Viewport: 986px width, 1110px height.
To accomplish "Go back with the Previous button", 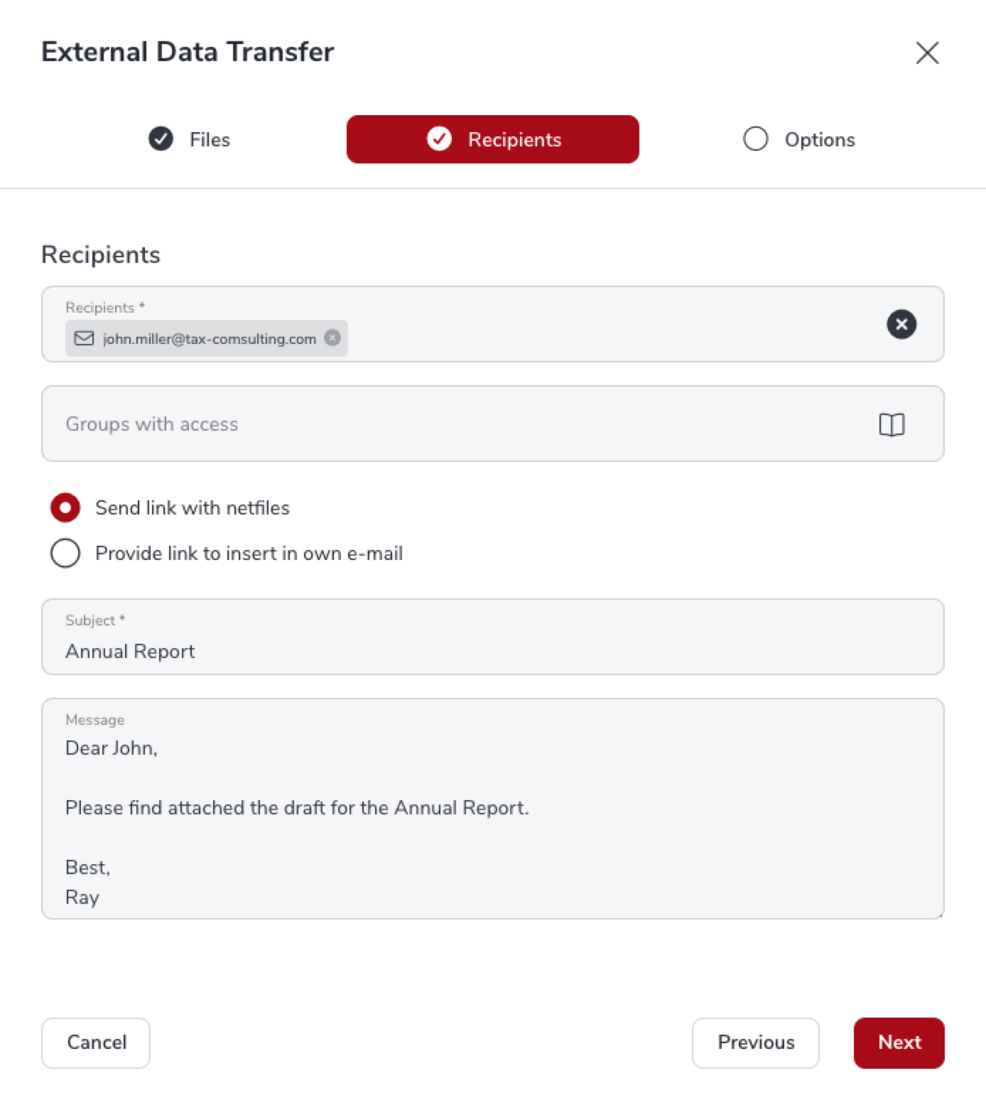I will point(755,1042).
